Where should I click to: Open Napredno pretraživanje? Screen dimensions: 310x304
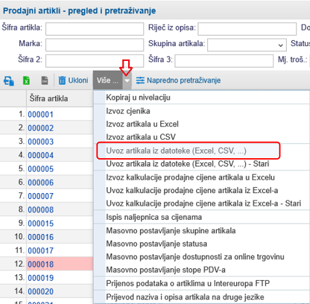(179, 80)
